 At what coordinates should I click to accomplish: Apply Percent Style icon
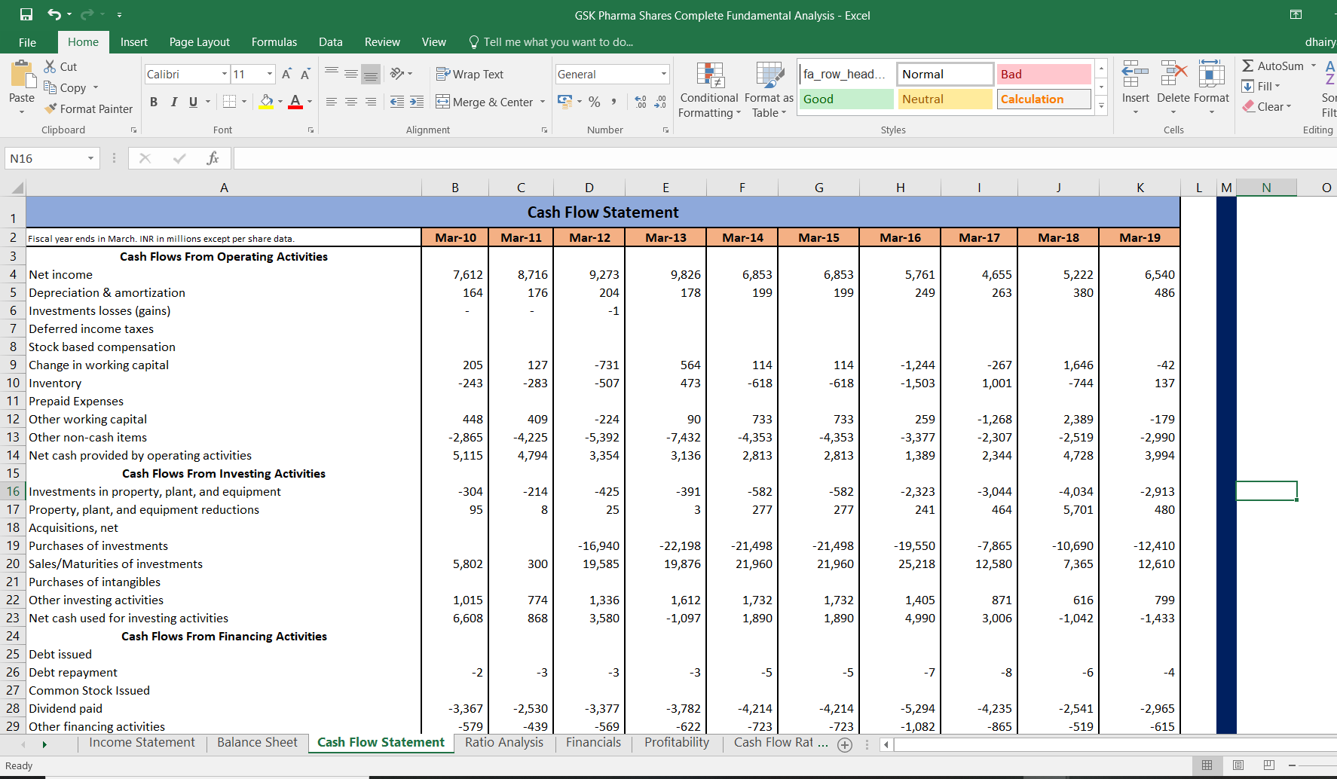pyautogui.click(x=595, y=102)
